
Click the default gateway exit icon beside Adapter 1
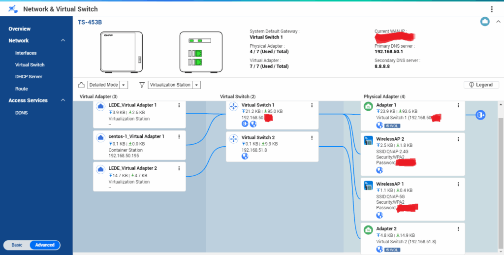point(480,115)
